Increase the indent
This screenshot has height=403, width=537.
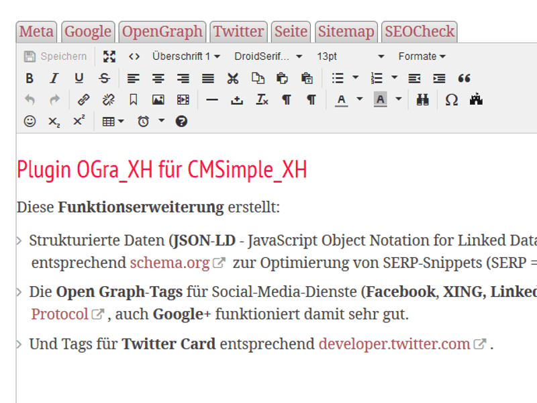pos(440,79)
